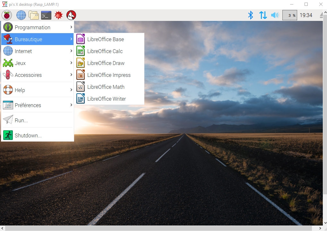
Task: Launch LibreOffice Math by its label
Action: pos(106,87)
